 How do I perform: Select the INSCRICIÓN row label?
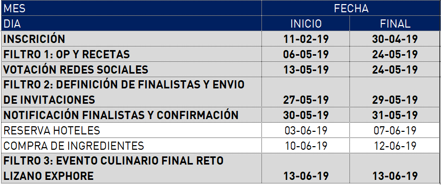131,39
